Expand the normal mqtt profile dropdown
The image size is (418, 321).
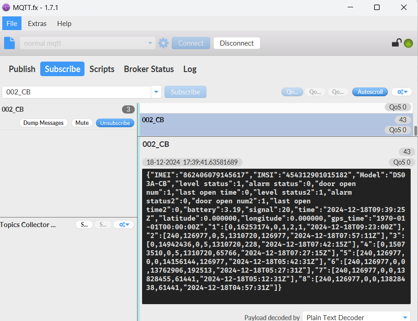[150, 43]
